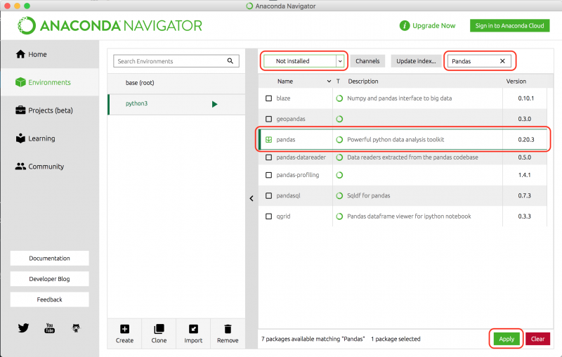Click the Channels button
Screen dimensions: 562x357
(x=367, y=61)
